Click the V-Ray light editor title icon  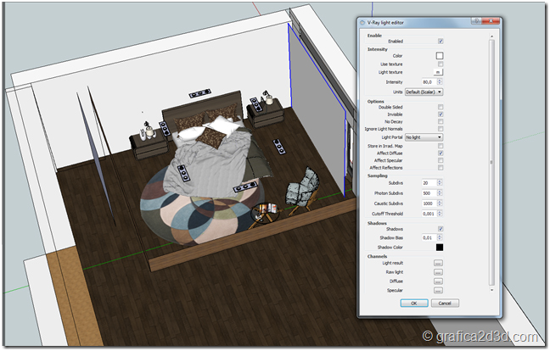click(x=362, y=23)
